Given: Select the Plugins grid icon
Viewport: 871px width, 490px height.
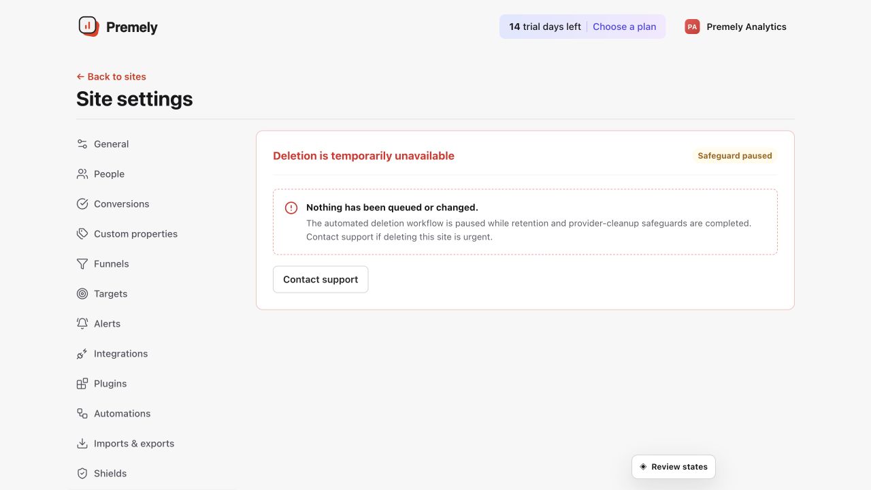Looking at the screenshot, I should pos(82,384).
